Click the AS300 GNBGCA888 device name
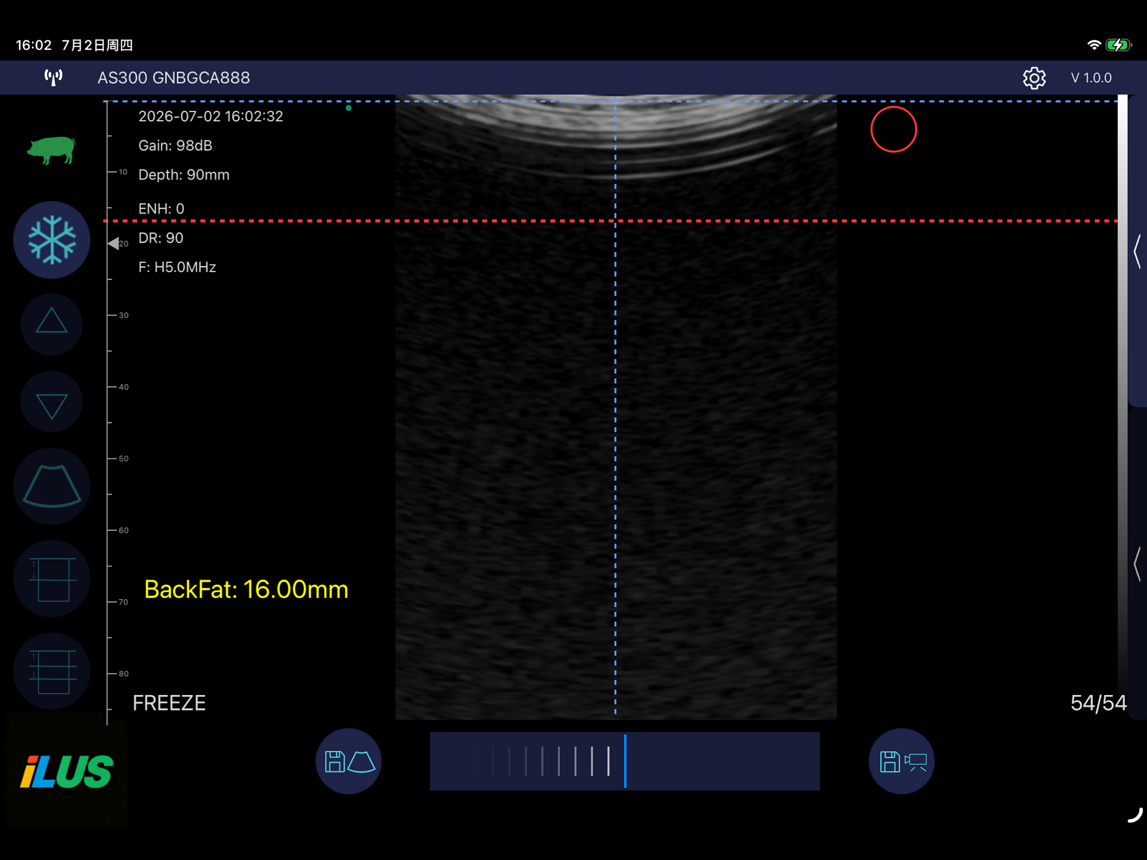Viewport: 1147px width, 860px height. tap(174, 78)
